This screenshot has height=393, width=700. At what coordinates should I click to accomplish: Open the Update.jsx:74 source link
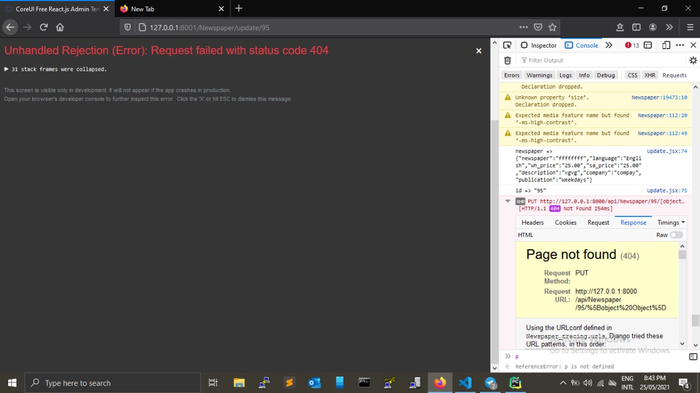click(x=667, y=151)
